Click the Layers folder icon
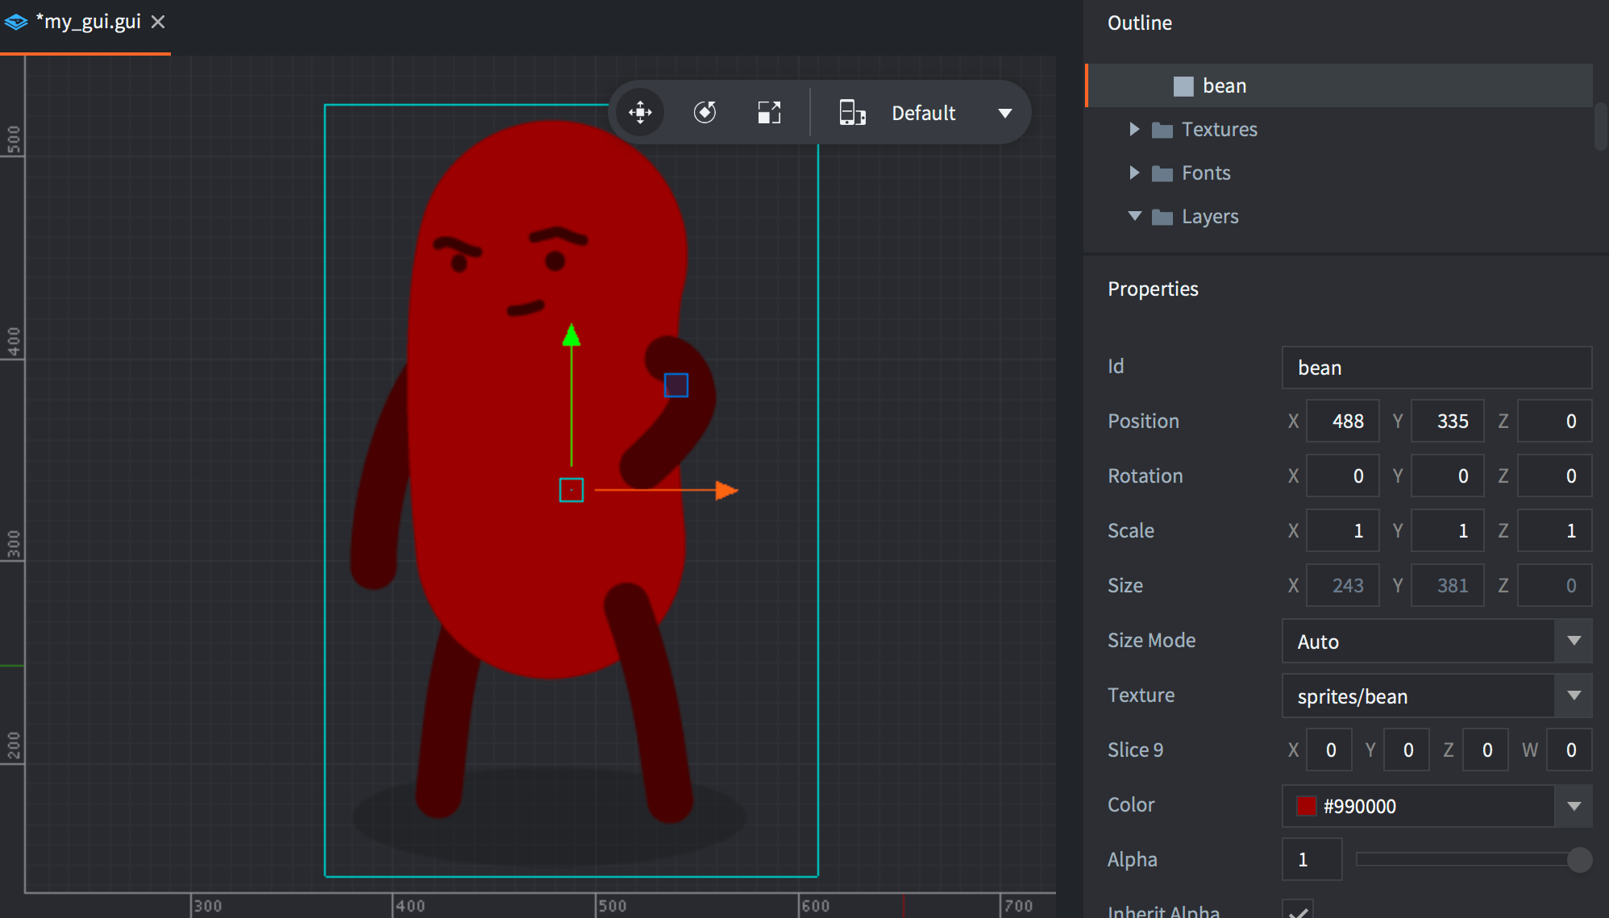Screen dimensions: 1609x918 [x=1162, y=217]
